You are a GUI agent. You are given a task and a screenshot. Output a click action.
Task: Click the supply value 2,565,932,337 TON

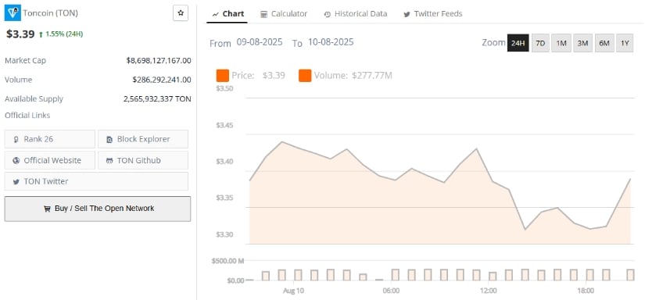(157, 99)
